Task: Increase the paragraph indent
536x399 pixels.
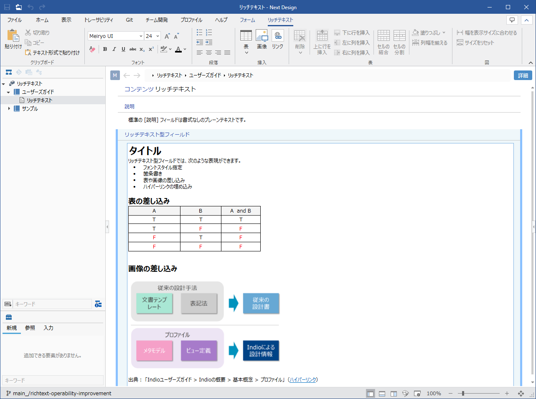Action: [x=209, y=43]
